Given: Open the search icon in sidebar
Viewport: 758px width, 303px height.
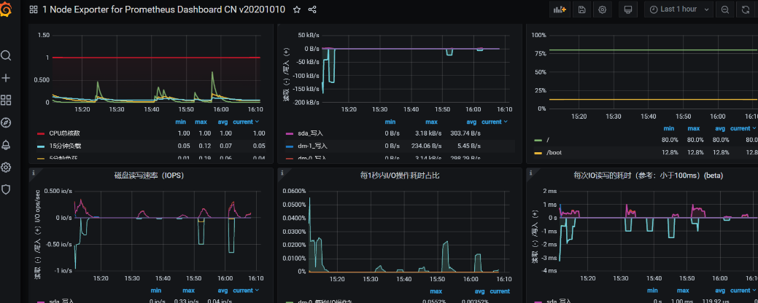Looking at the screenshot, I should click(6, 55).
